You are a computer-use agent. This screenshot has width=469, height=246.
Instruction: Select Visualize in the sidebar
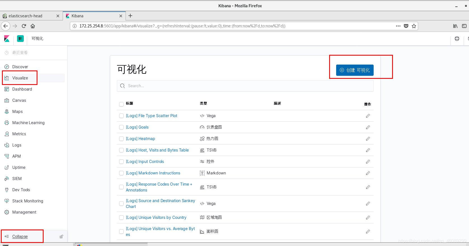(20, 78)
